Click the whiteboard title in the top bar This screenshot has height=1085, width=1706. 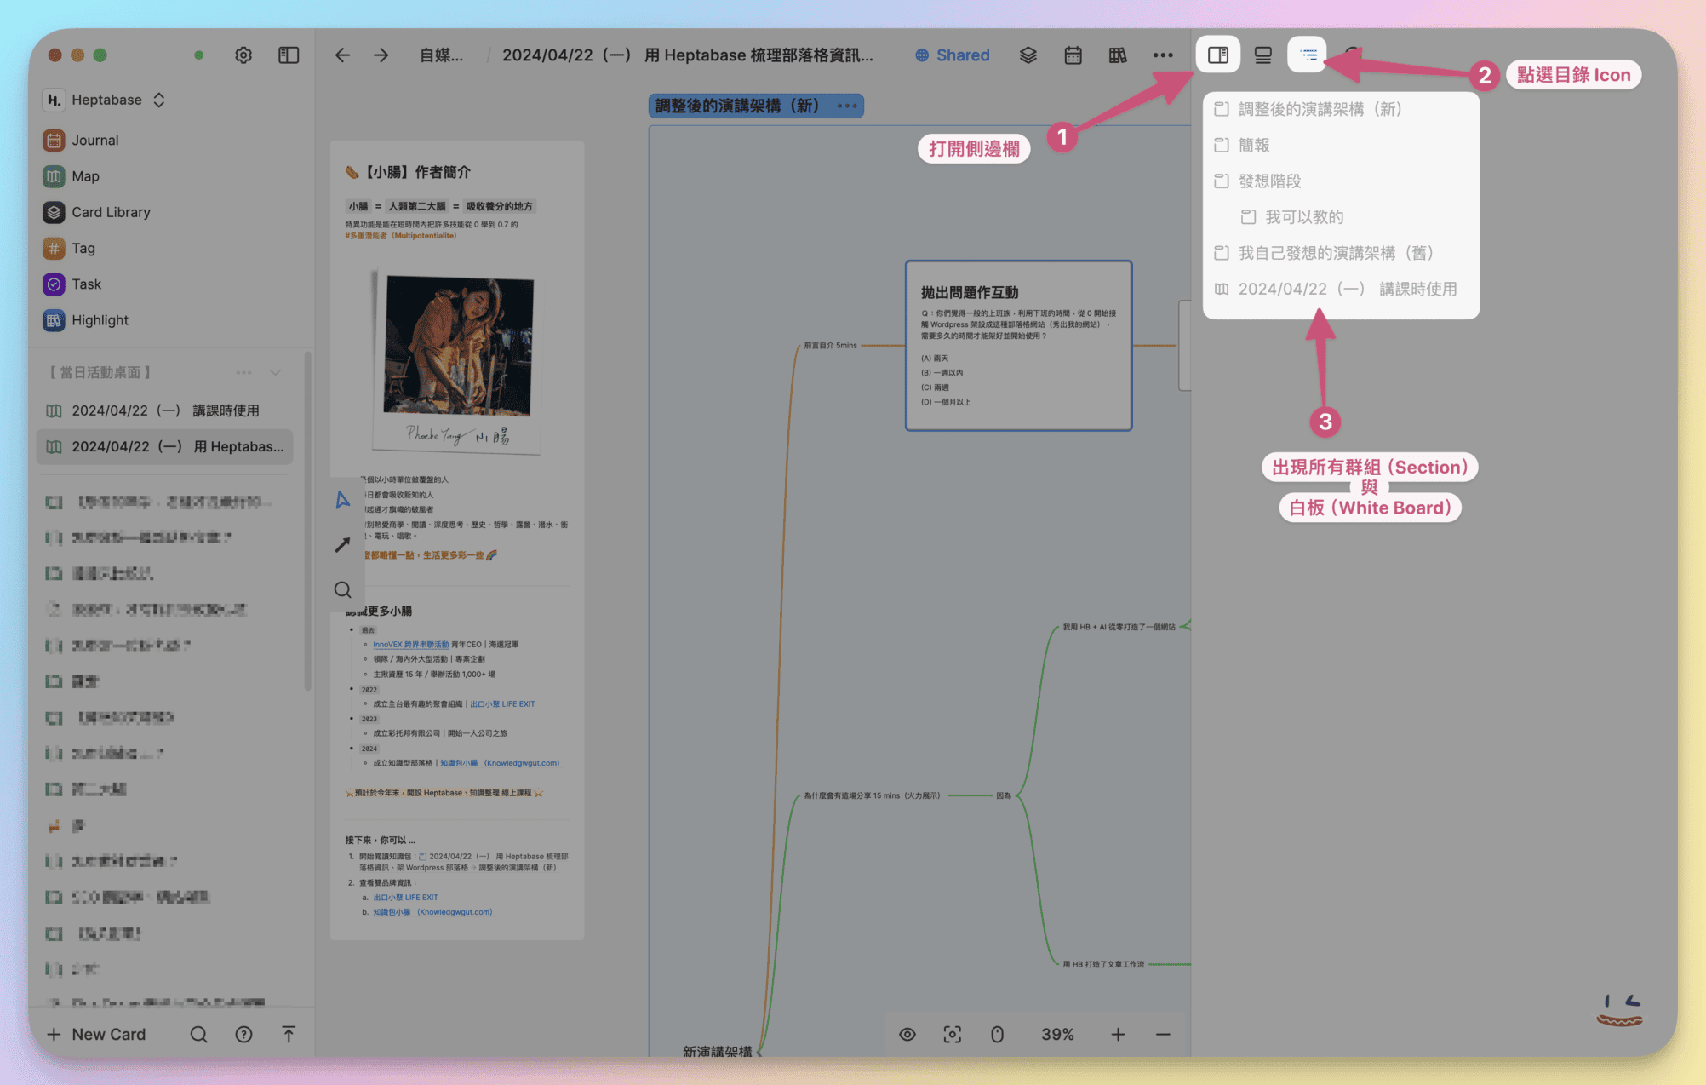click(687, 55)
